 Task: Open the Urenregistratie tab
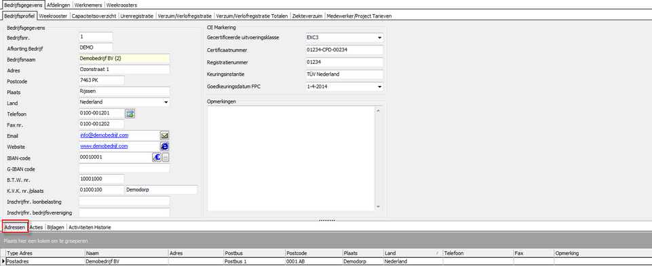tap(137, 16)
